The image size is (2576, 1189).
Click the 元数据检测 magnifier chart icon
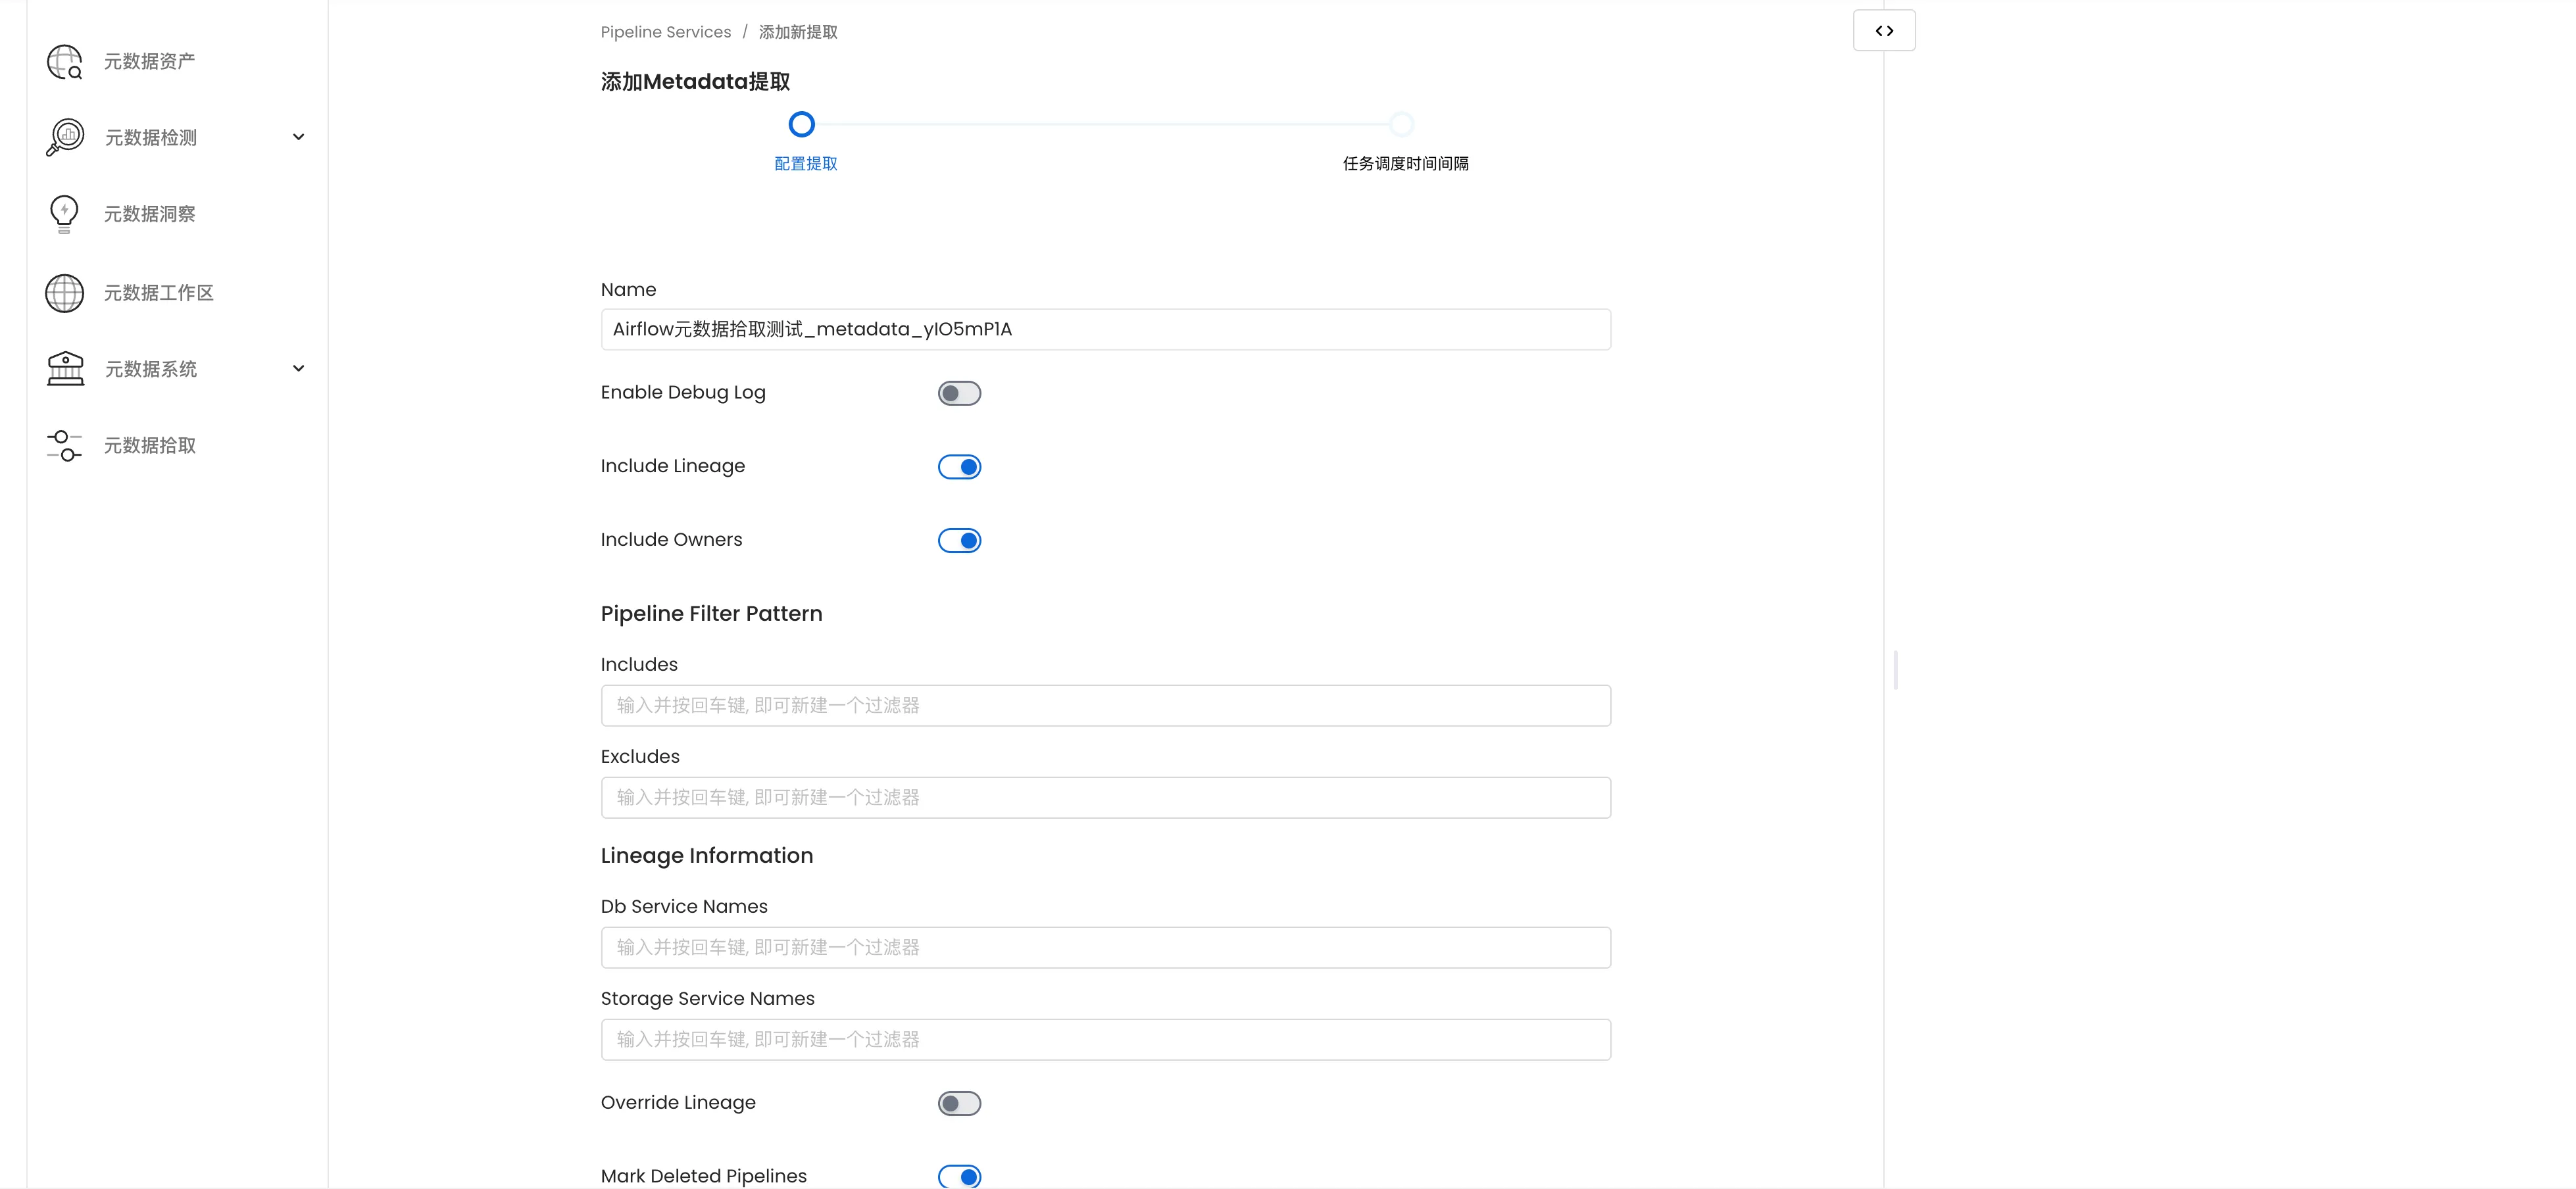[65, 137]
